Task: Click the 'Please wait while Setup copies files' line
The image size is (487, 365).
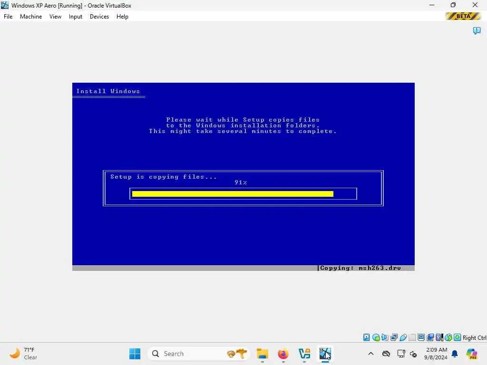Action: tap(243, 120)
